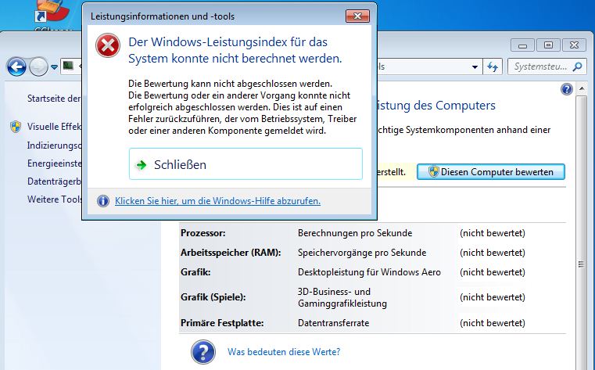Click the magnifier icon in search box

click(577, 66)
